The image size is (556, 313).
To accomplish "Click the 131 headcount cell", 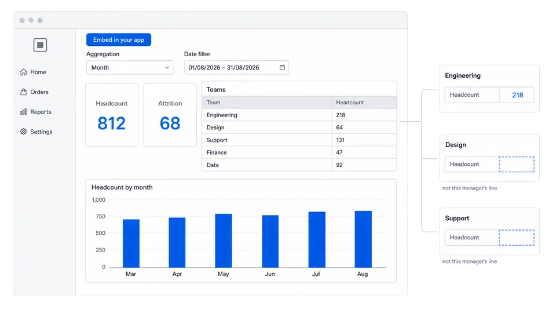I will 364,140.
